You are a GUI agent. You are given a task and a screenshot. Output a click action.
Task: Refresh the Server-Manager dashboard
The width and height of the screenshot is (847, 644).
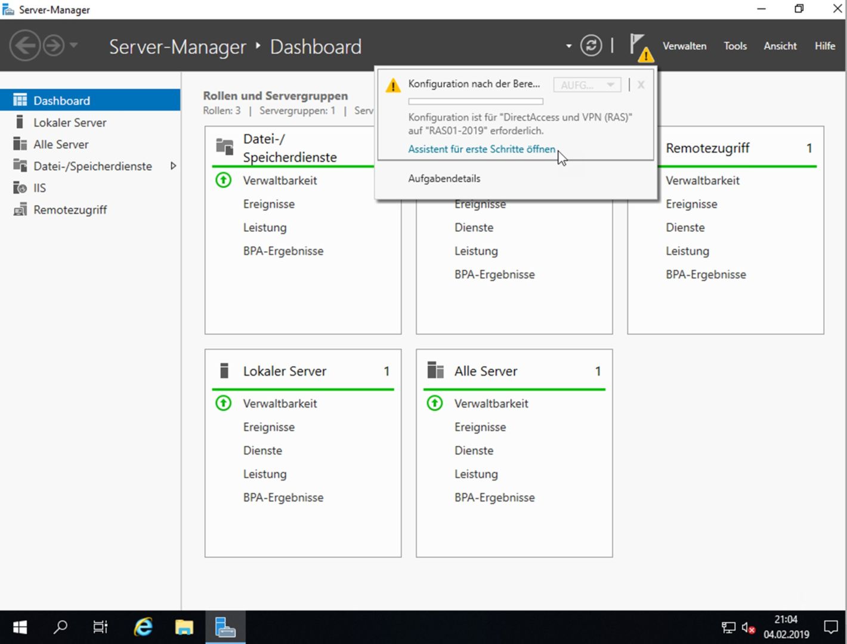coord(591,45)
